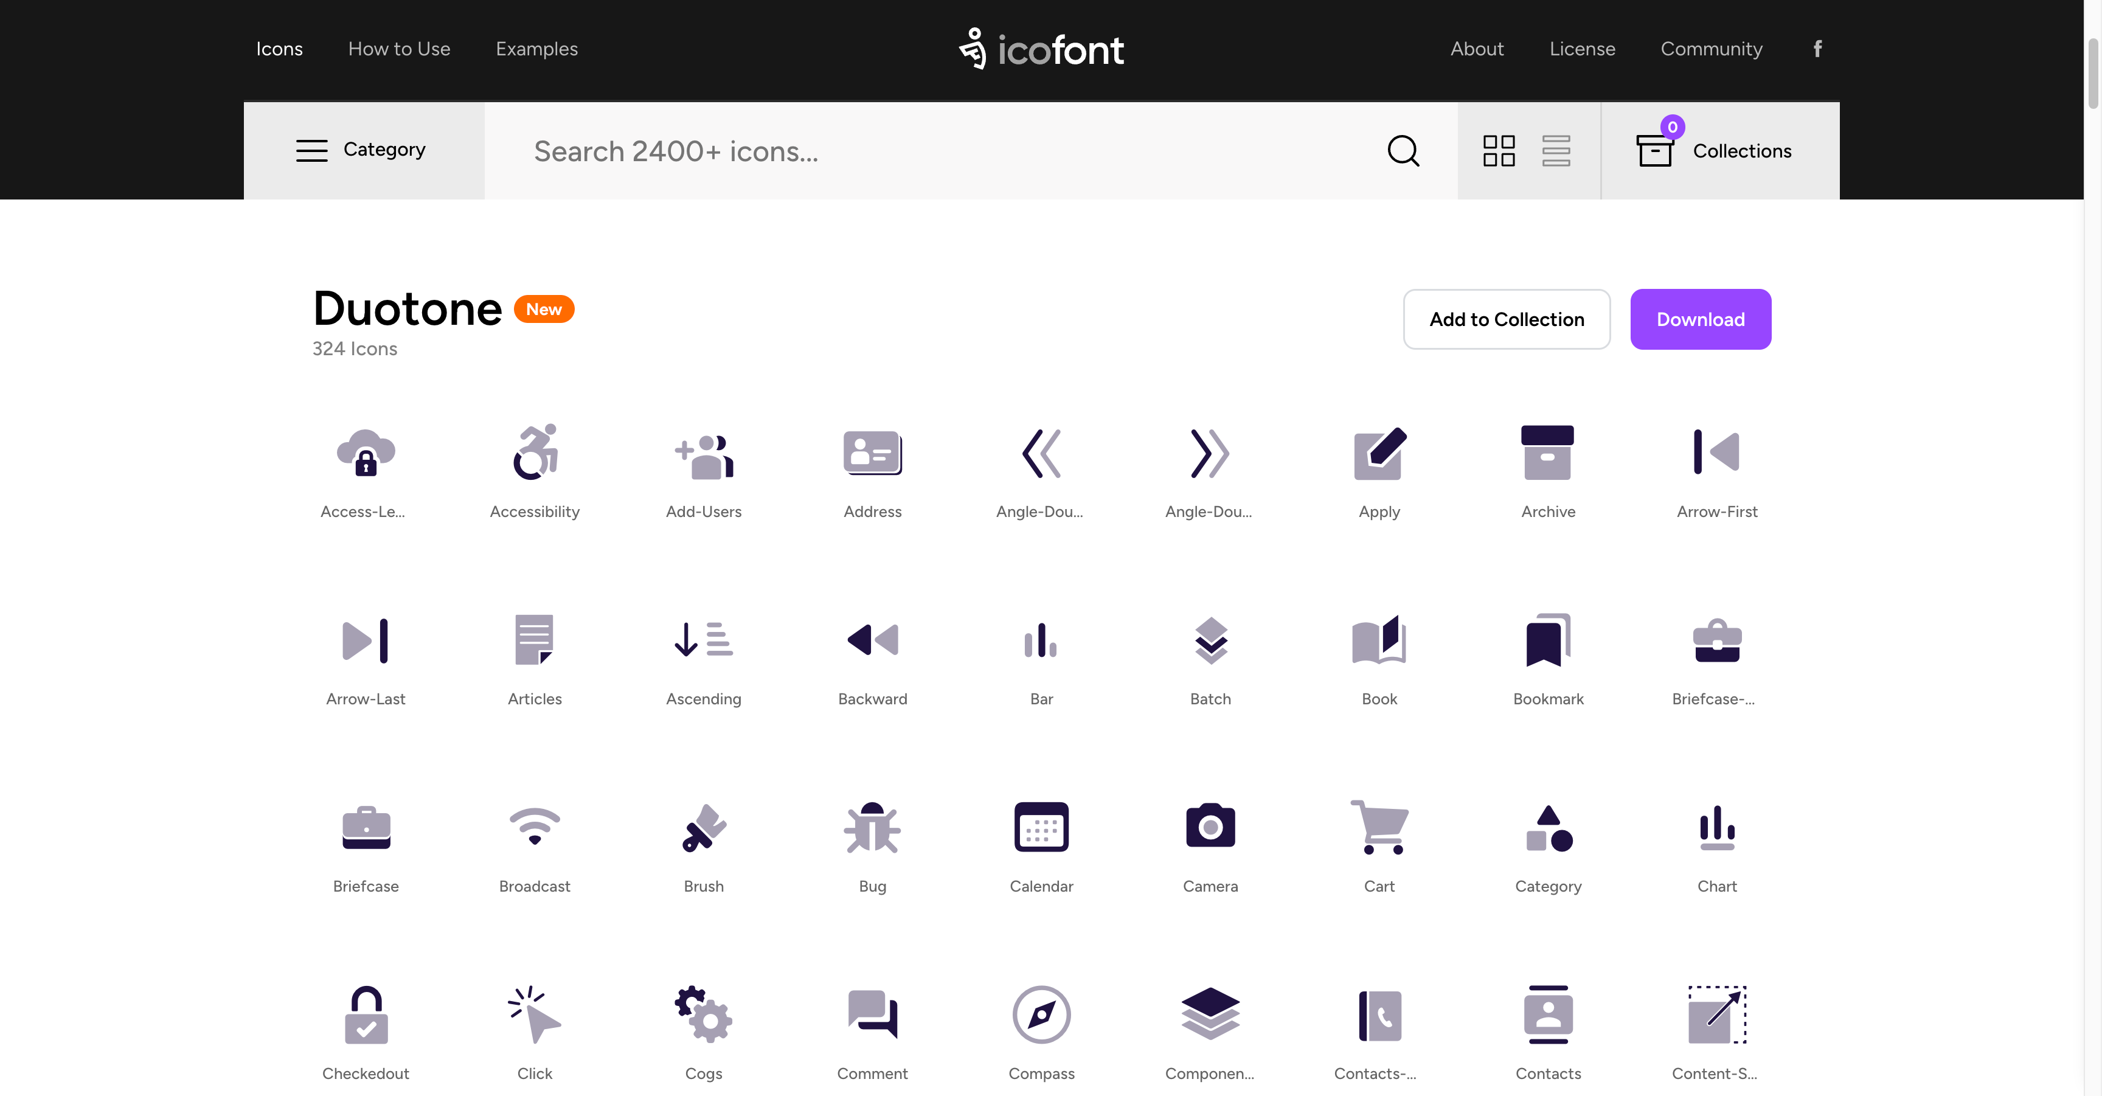The height and width of the screenshot is (1096, 2102).
Task: Click the Bar icon
Action: (x=1041, y=640)
